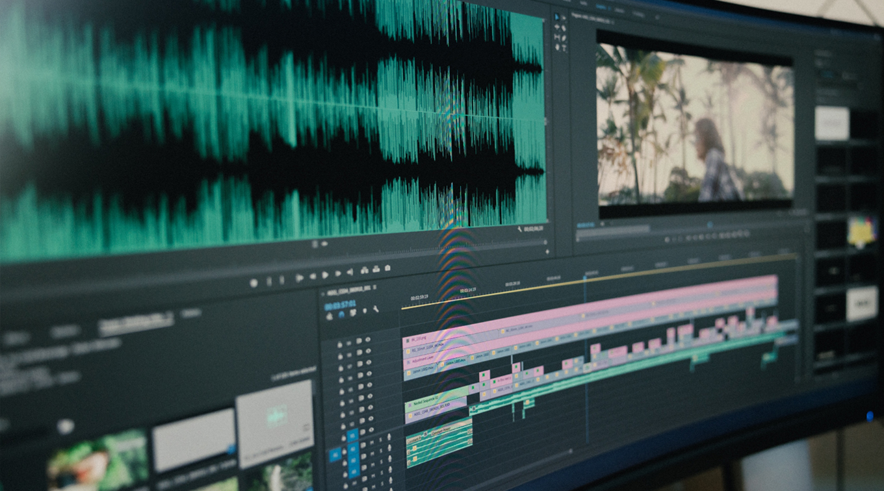This screenshot has width=884, height=491.
Task: Click Drag Video Only icon below waveform
Action: (x=315, y=244)
